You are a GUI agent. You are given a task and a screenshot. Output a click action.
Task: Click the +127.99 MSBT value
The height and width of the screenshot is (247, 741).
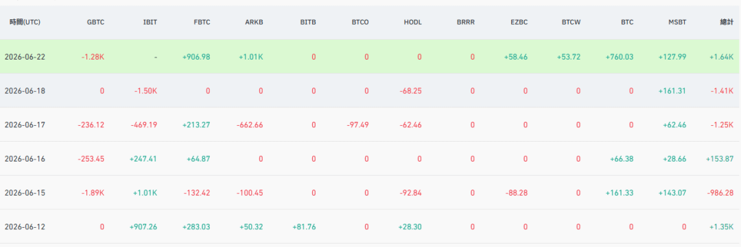(672, 57)
